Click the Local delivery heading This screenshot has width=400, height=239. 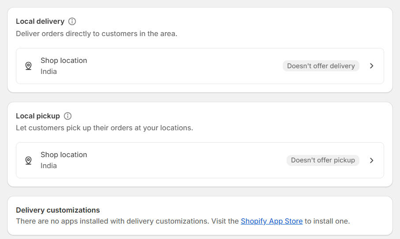pos(40,21)
